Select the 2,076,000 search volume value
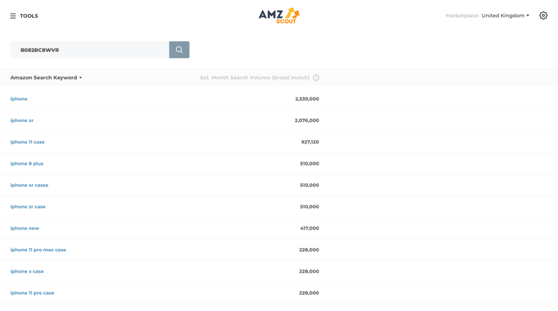558x311 pixels. point(306,121)
